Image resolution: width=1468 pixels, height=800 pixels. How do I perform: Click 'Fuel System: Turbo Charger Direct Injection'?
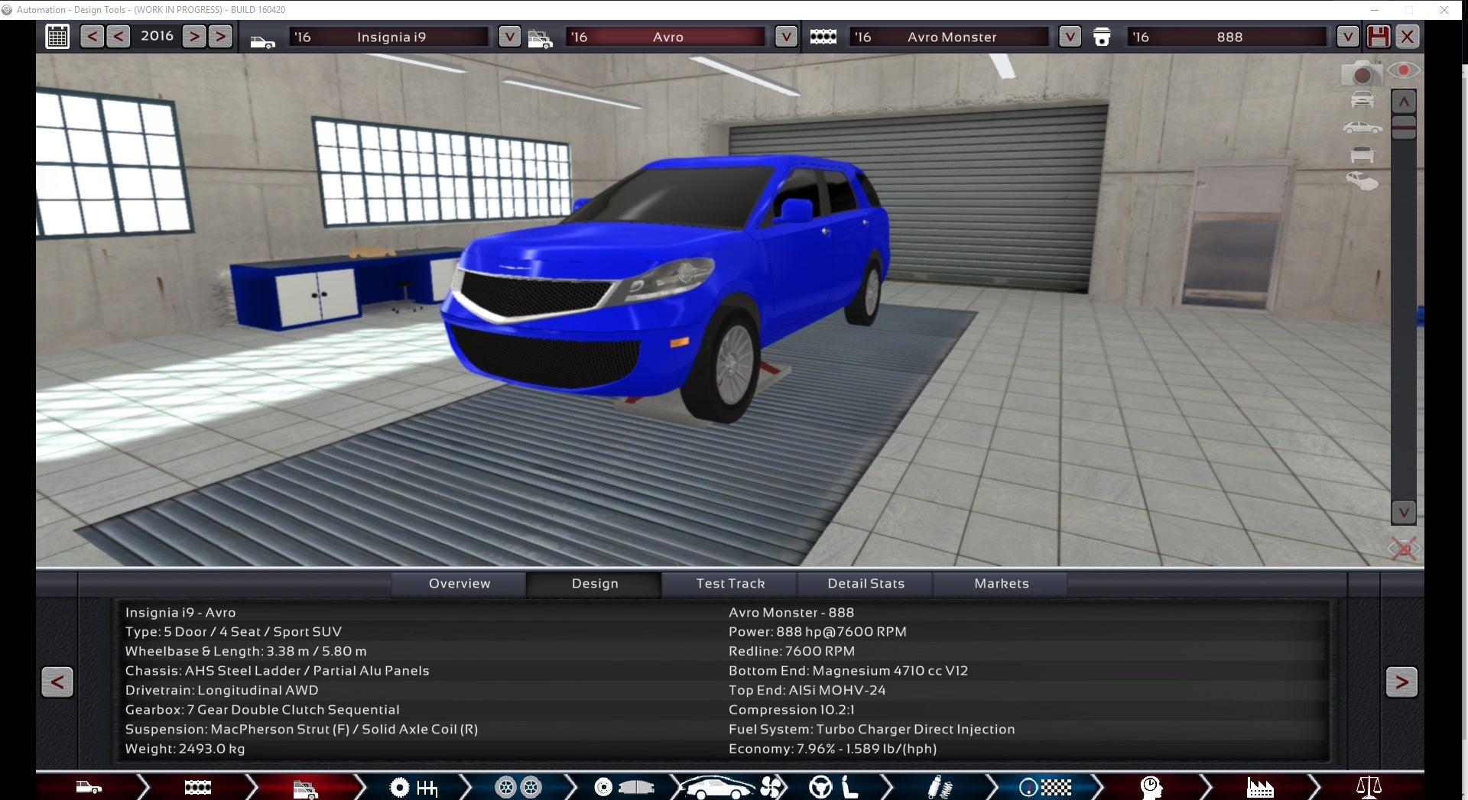click(872, 730)
